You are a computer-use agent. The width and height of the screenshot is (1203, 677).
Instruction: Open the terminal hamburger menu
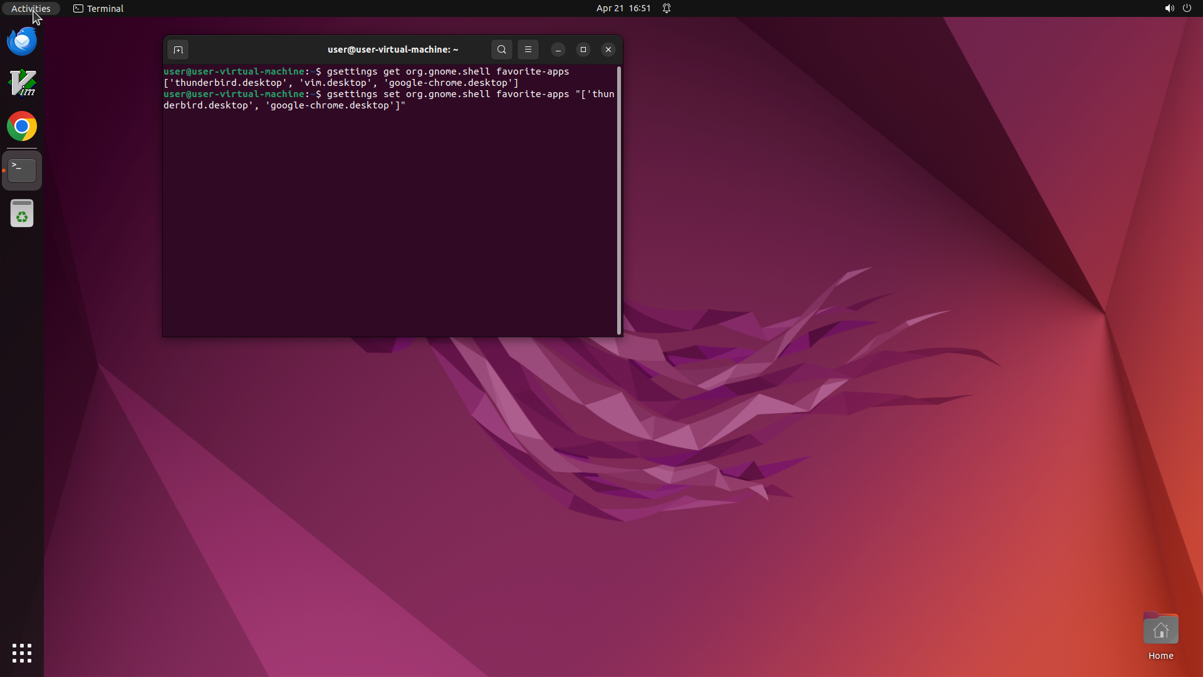[528, 50]
